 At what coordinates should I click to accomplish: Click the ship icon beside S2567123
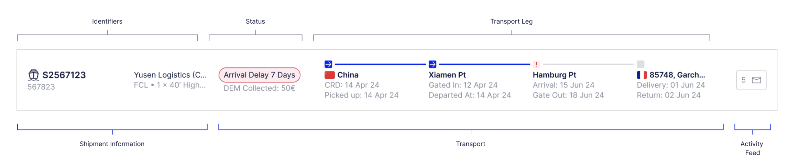(33, 75)
